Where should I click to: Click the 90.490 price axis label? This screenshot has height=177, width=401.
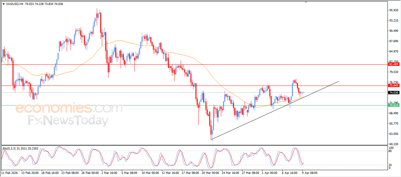click(x=393, y=31)
